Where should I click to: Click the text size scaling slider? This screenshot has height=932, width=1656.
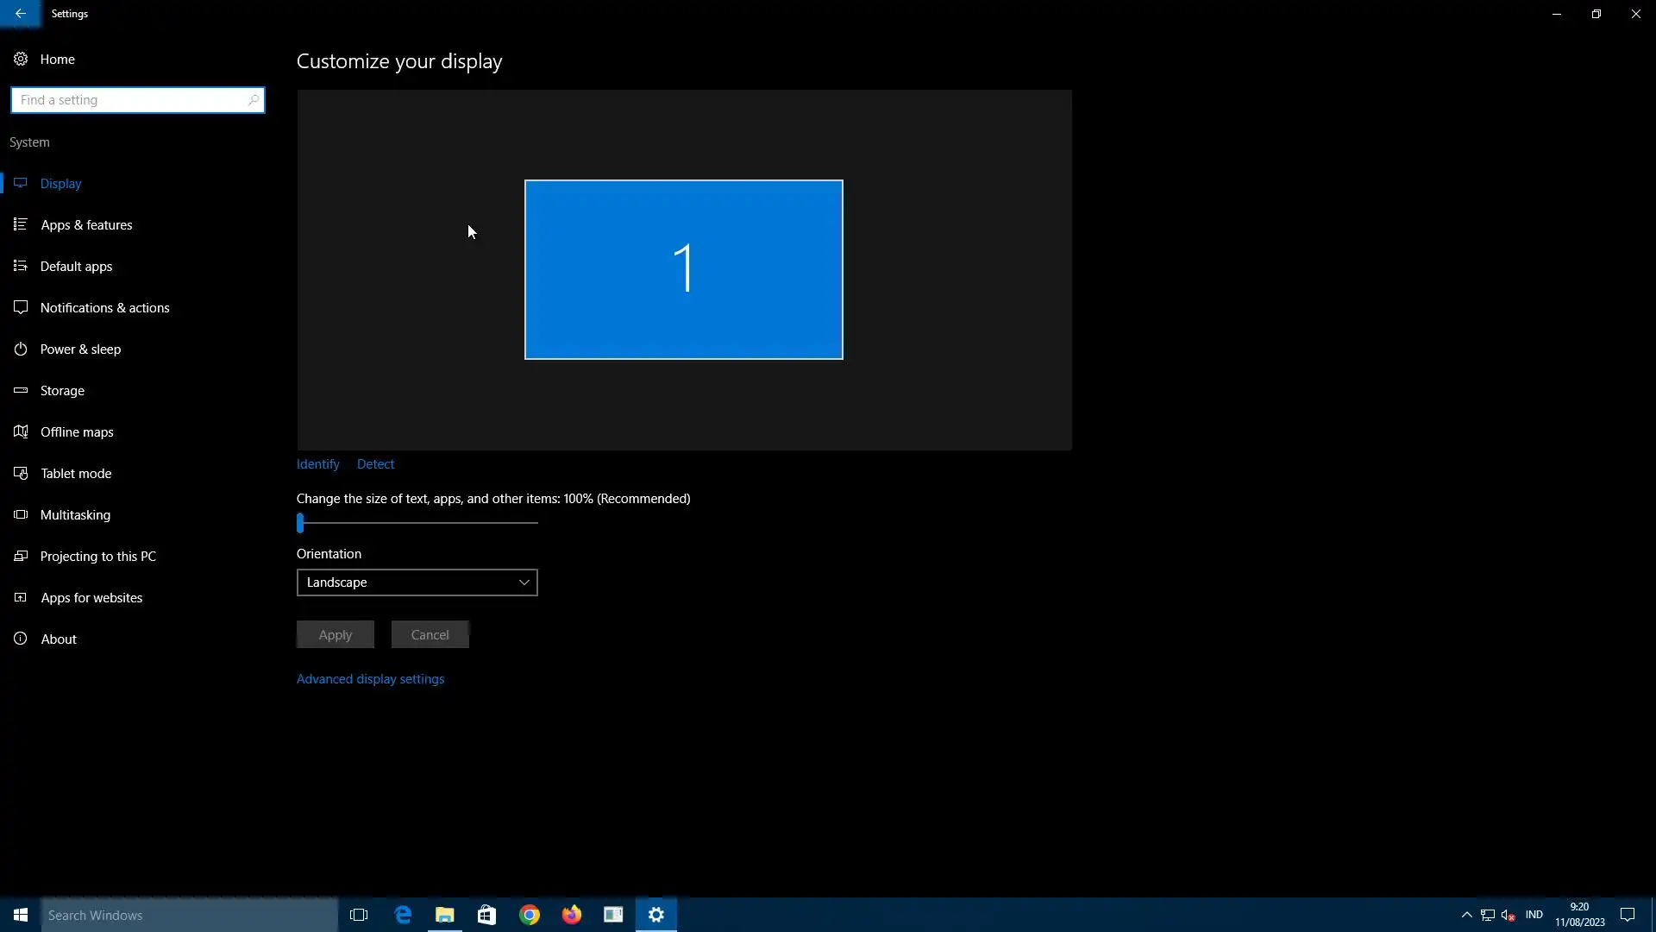301,523
